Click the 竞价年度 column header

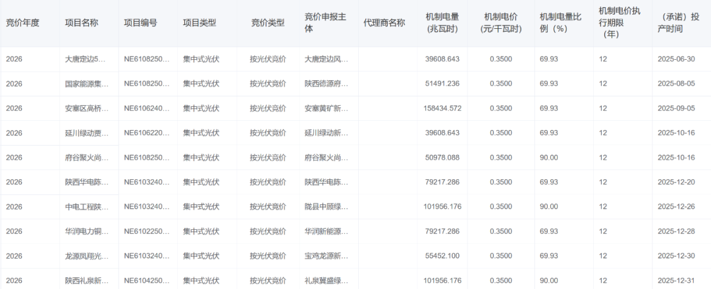(23, 23)
